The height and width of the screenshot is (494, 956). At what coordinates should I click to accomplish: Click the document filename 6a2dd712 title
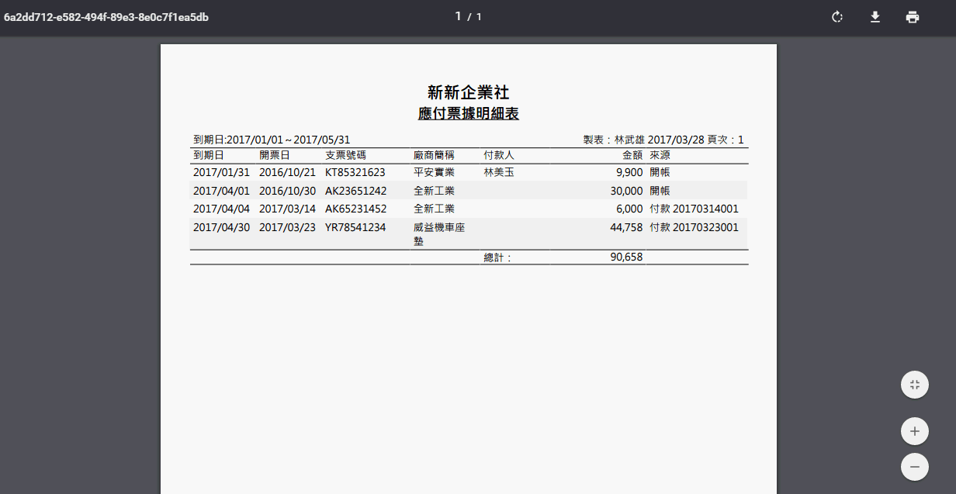tap(106, 17)
